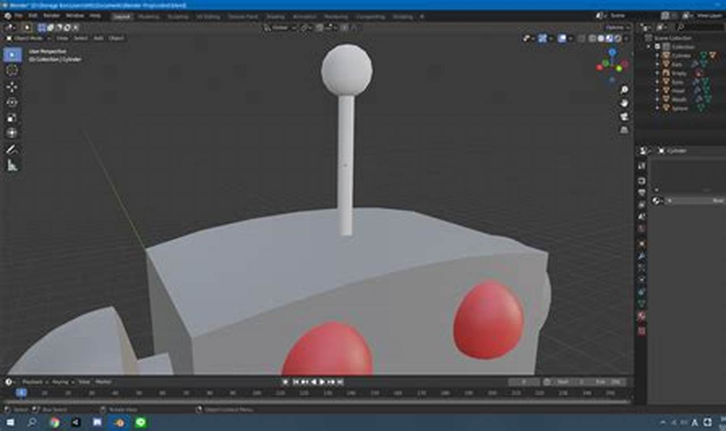
Task: Click the viewport zoom magnifier icon
Action: [624, 90]
